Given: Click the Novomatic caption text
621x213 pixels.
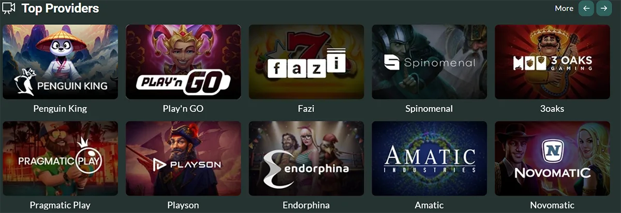Looking at the screenshot, I should click(x=552, y=205).
